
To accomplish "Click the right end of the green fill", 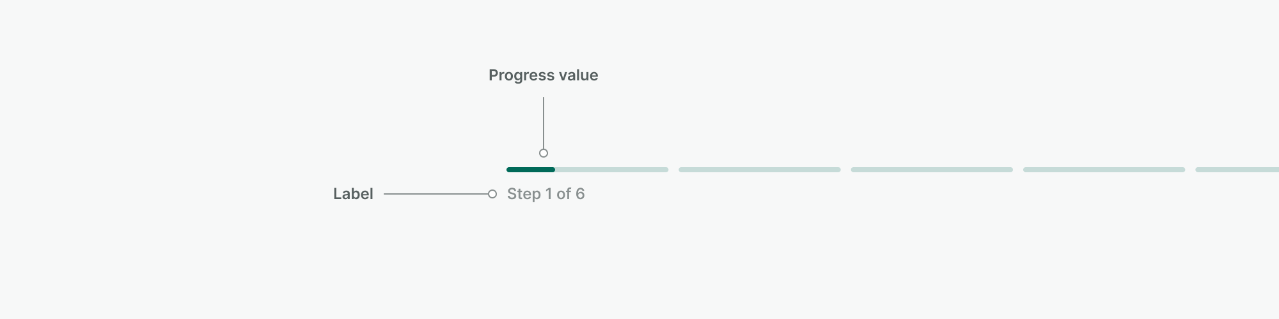I will [x=553, y=170].
